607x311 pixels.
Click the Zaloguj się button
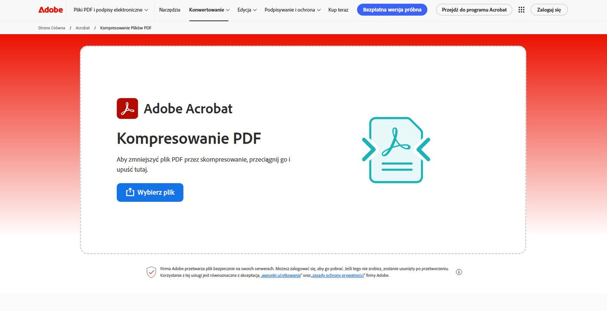(549, 10)
